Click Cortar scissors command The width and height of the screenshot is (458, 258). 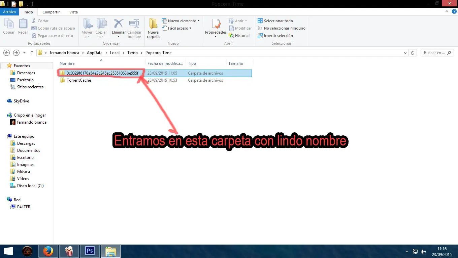[x=40, y=21]
